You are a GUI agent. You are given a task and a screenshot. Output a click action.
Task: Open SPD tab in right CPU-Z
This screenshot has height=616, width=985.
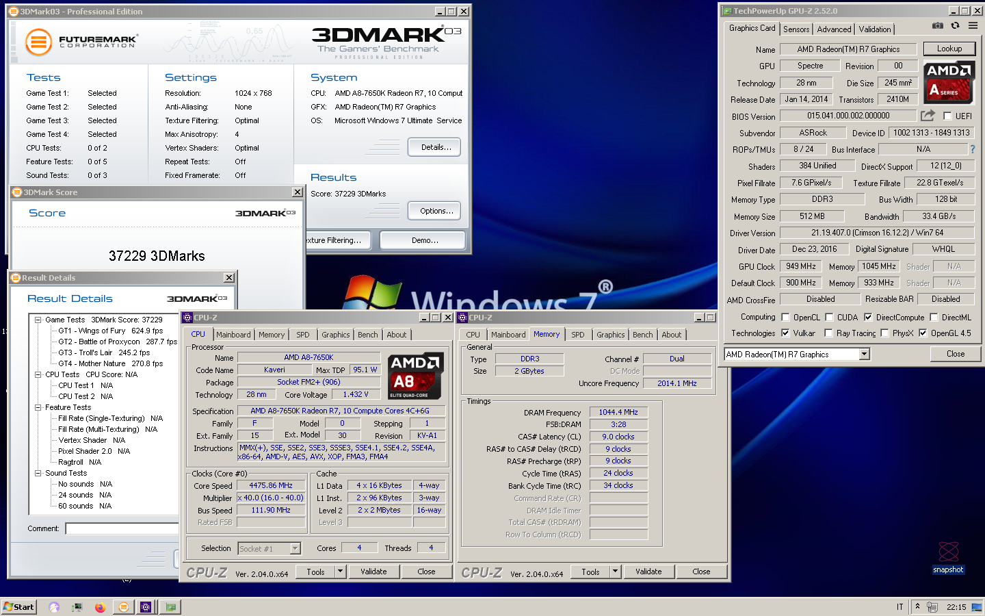pyautogui.click(x=578, y=335)
